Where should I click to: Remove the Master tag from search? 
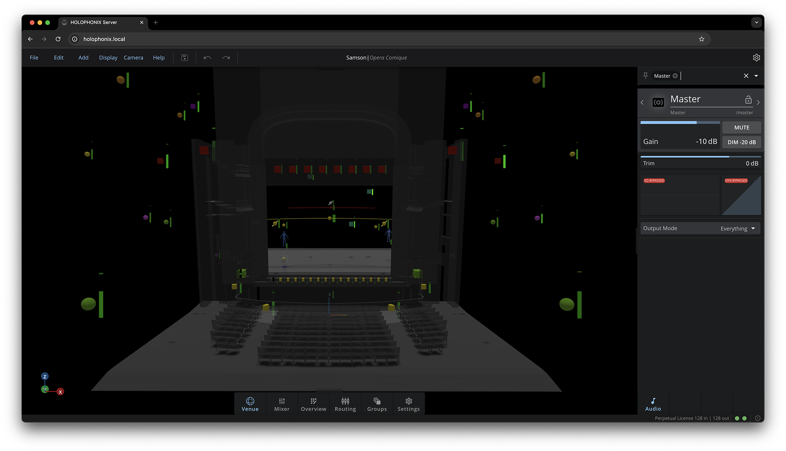(675, 76)
